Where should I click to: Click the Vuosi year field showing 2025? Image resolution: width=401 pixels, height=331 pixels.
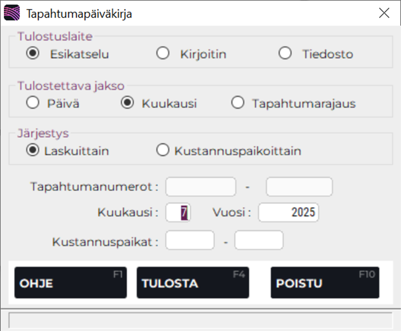coord(289,213)
